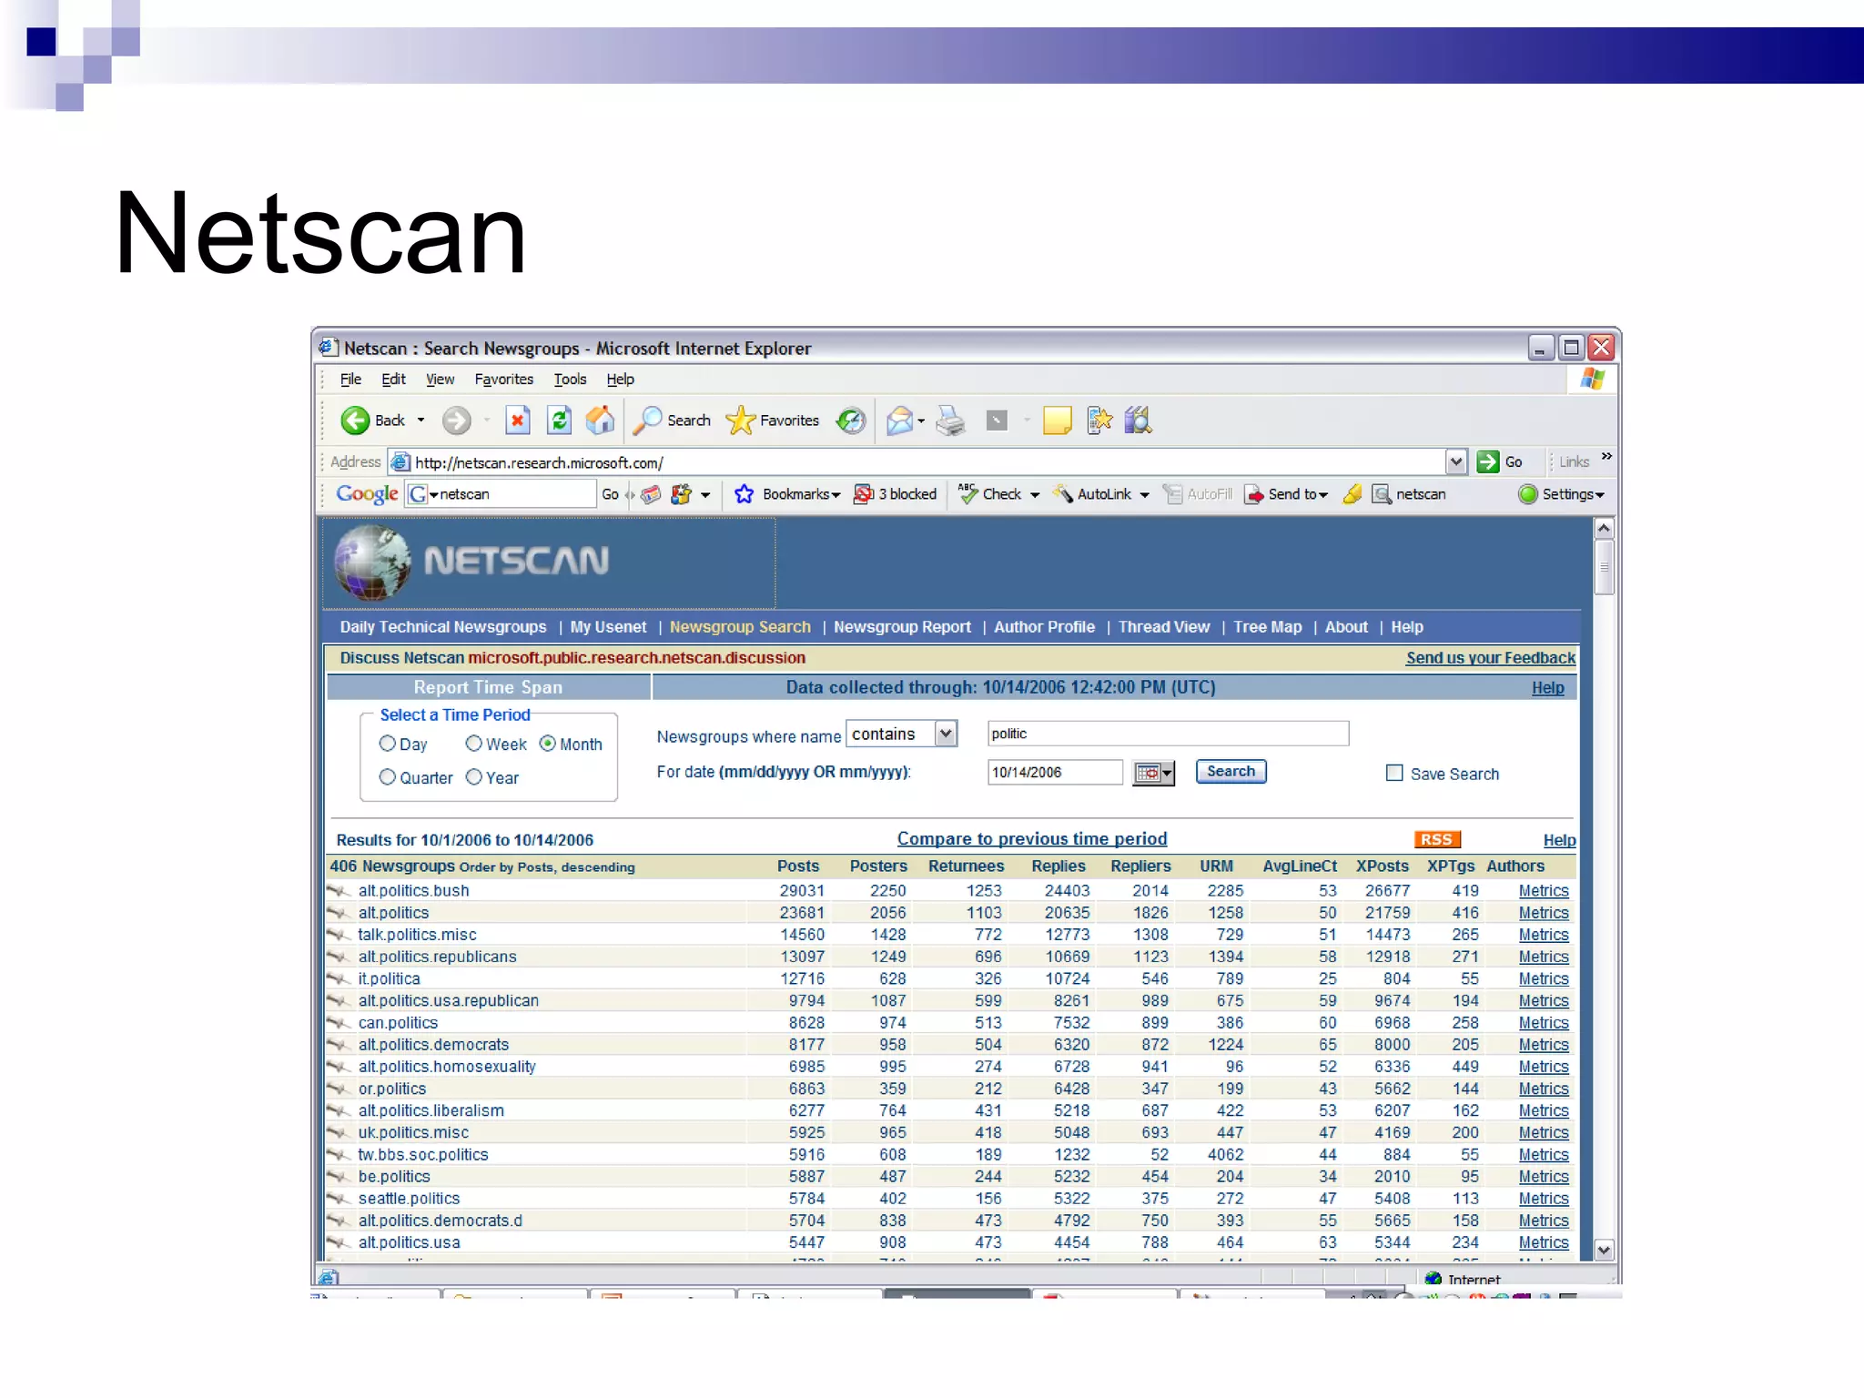The height and width of the screenshot is (1398, 1864).
Task: Open the Thread View nav link
Action: 1164,627
